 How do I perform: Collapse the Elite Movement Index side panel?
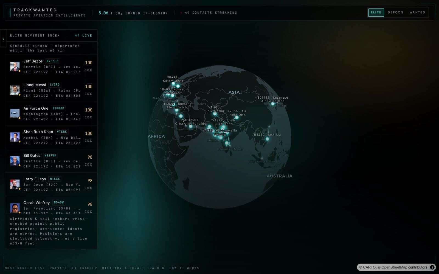(3, 39)
